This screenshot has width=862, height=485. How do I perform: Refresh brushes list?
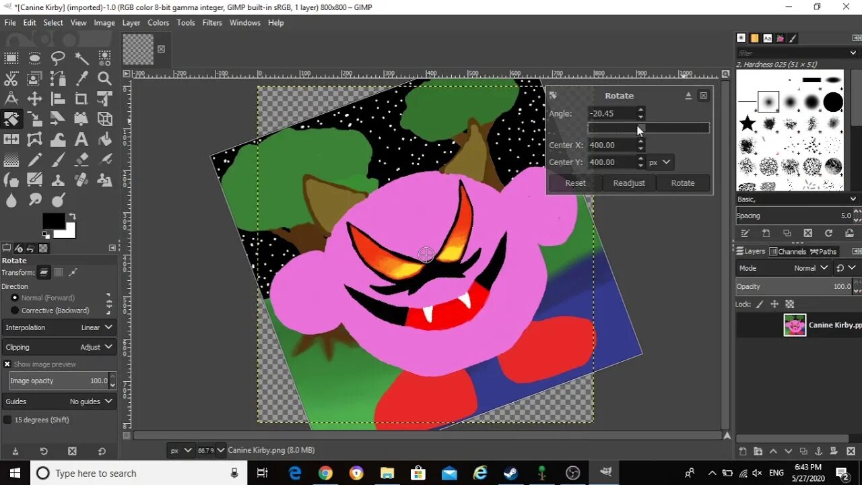coord(828,233)
